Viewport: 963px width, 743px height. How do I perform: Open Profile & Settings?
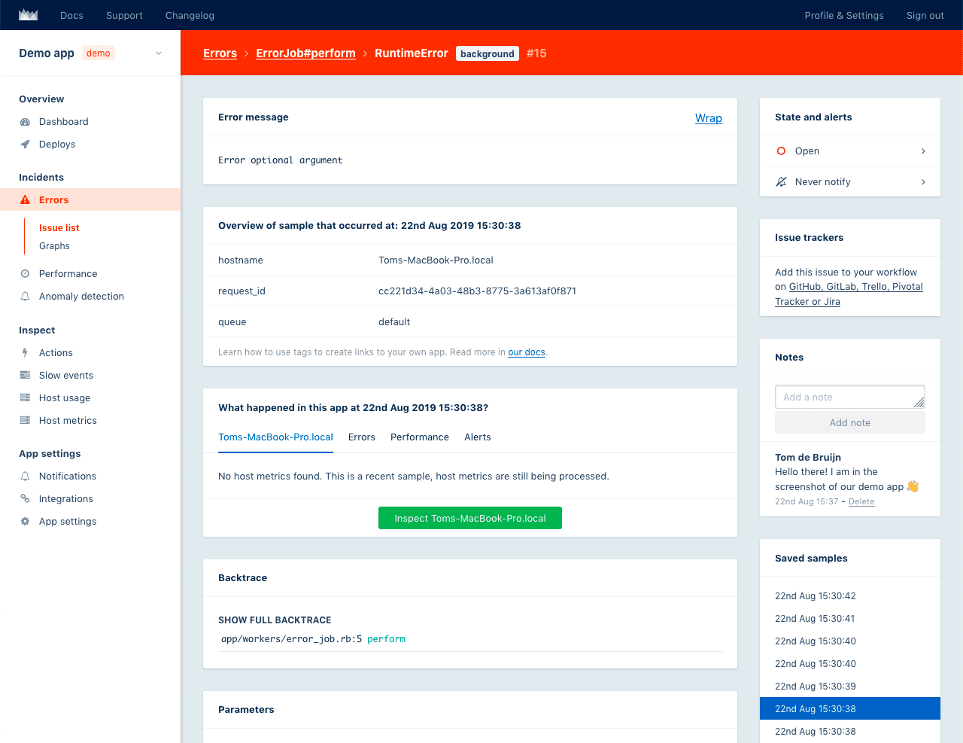pyautogui.click(x=844, y=15)
